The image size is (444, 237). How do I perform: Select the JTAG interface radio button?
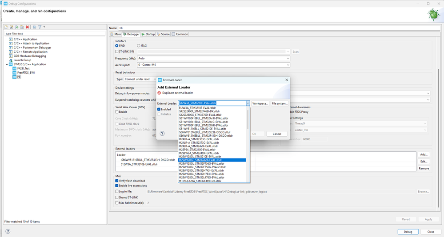pyautogui.click(x=139, y=46)
